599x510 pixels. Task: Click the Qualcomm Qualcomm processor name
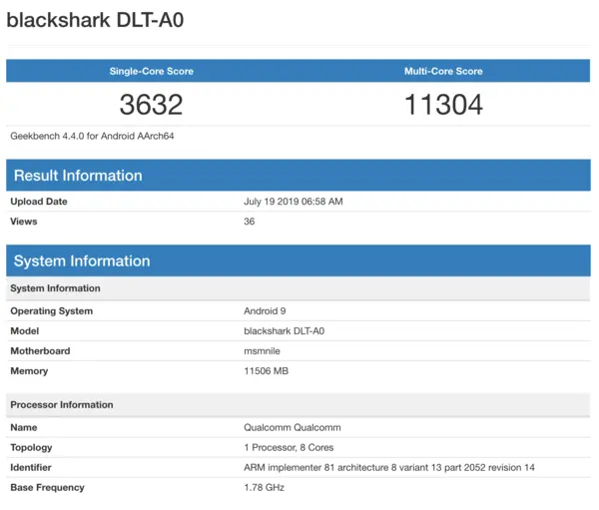[291, 428]
